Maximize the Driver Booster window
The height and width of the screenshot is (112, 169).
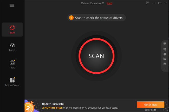pos(160,3)
